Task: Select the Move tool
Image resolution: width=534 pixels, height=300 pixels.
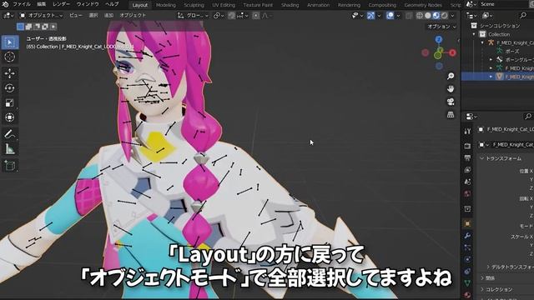Action: 9,73
